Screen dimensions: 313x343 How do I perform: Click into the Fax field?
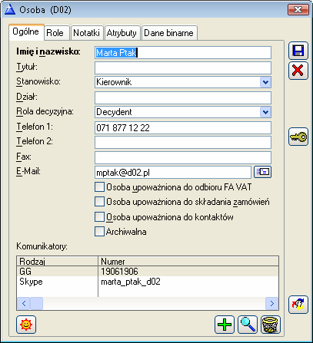click(x=183, y=157)
